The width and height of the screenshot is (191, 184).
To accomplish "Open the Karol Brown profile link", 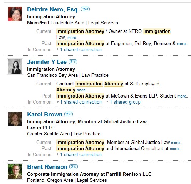I will point(45,114).
